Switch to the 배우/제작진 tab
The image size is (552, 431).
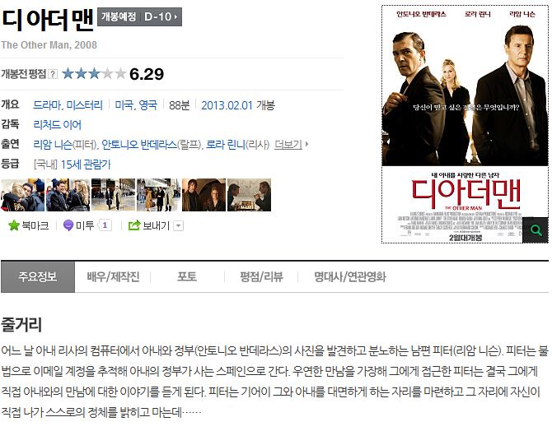[113, 276]
